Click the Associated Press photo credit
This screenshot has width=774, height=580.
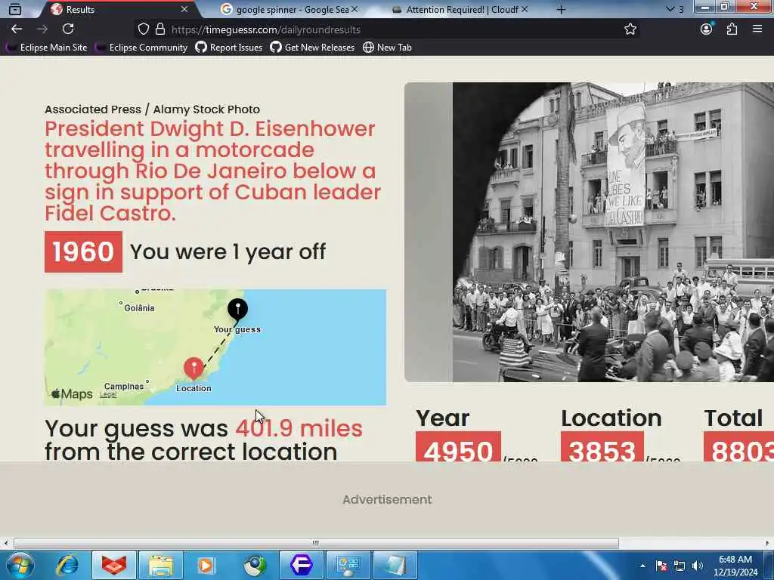tap(152, 109)
